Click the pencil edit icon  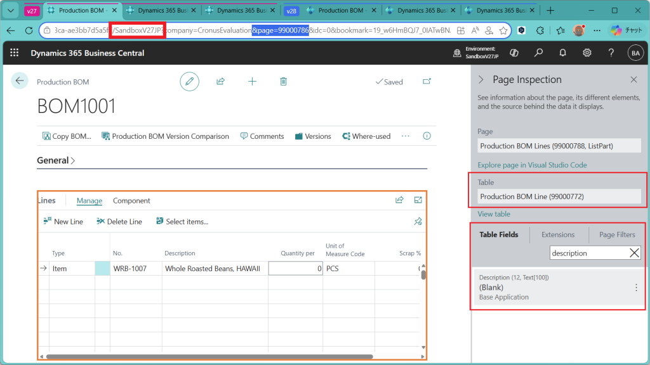[189, 81]
